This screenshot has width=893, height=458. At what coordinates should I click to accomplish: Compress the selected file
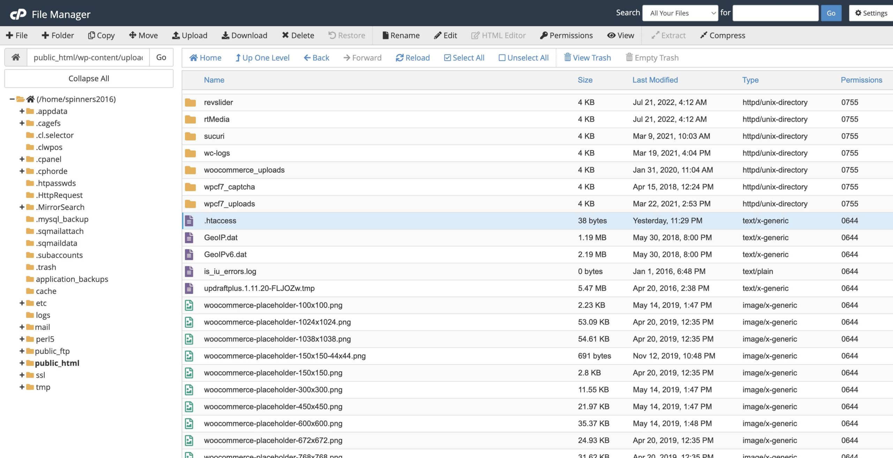(x=722, y=35)
